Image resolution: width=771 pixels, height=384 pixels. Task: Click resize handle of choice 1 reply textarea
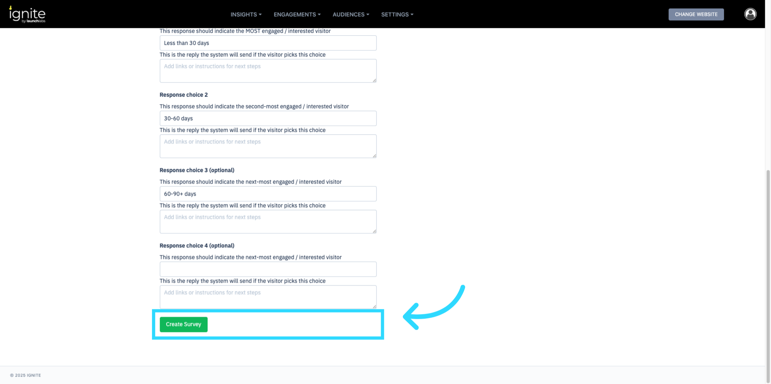(x=374, y=81)
